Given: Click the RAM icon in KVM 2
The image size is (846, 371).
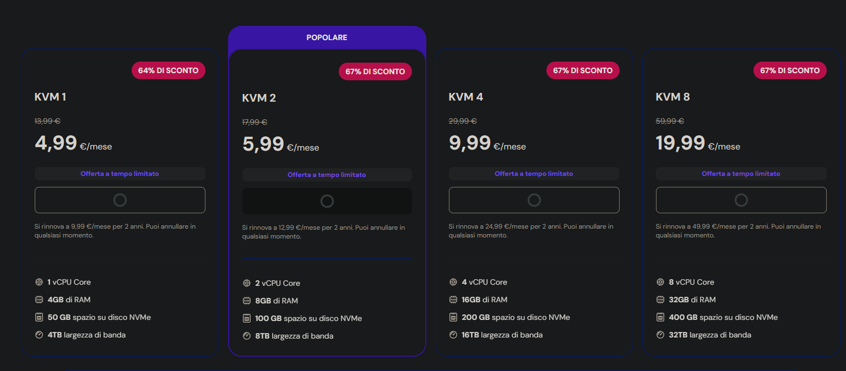Looking at the screenshot, I should point(247,301).
